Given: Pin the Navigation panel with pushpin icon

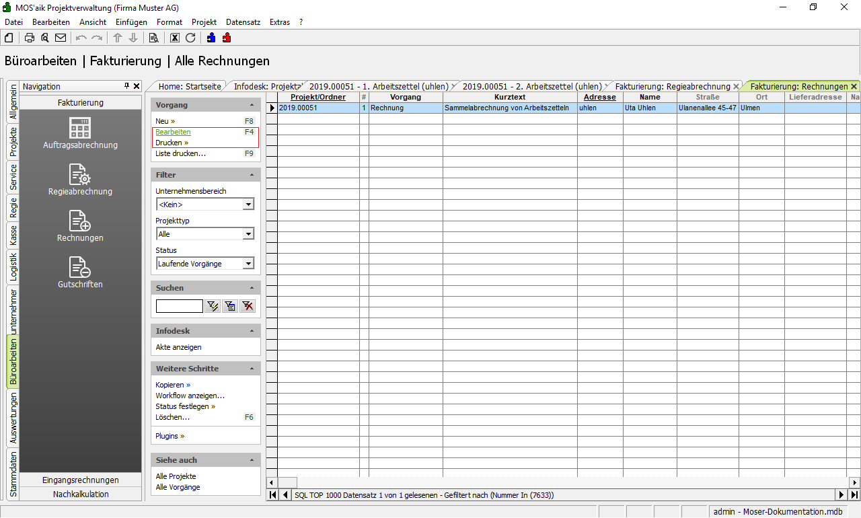Looking at the screenshot, I should pyautogui.click(x=126, y=86).
